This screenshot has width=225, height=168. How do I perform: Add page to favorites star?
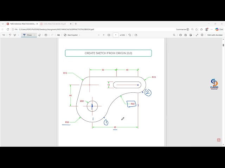click(x=197, y=29)
